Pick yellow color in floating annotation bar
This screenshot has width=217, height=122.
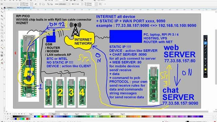click(x=205, y=69)
